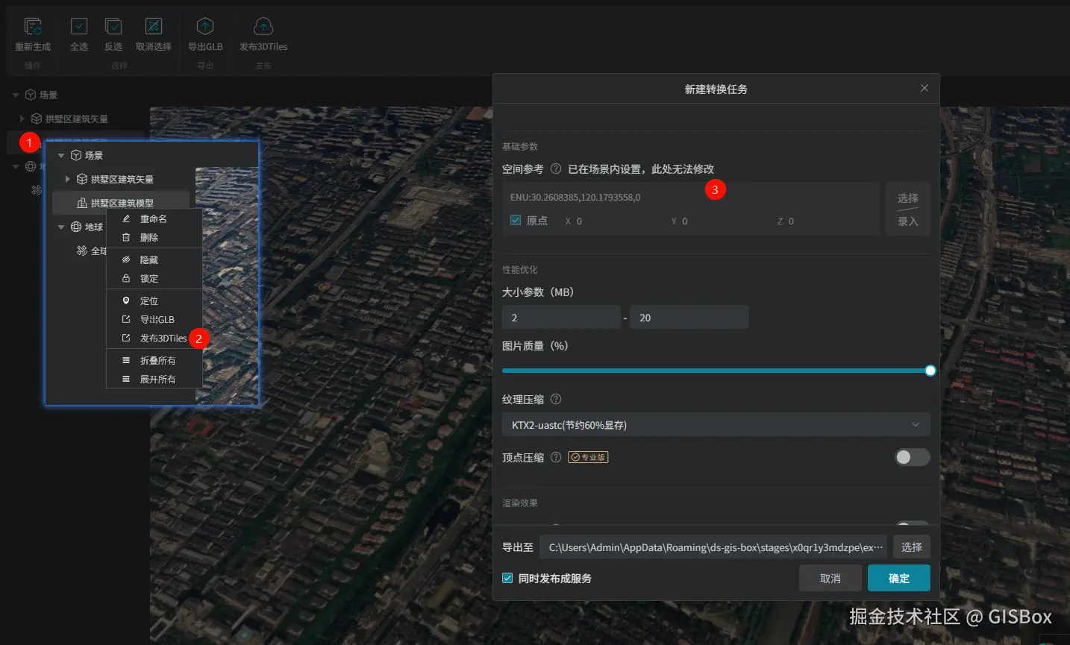Choose 导出GLB from the context menu
This screenshot has width=1070, height=645.
coord(154,320)
